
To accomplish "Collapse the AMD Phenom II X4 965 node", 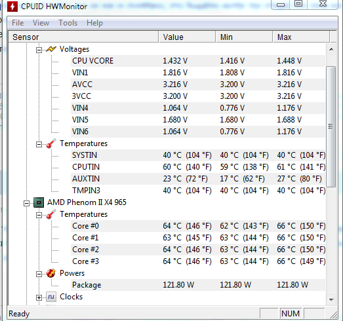I will point(26,204).
